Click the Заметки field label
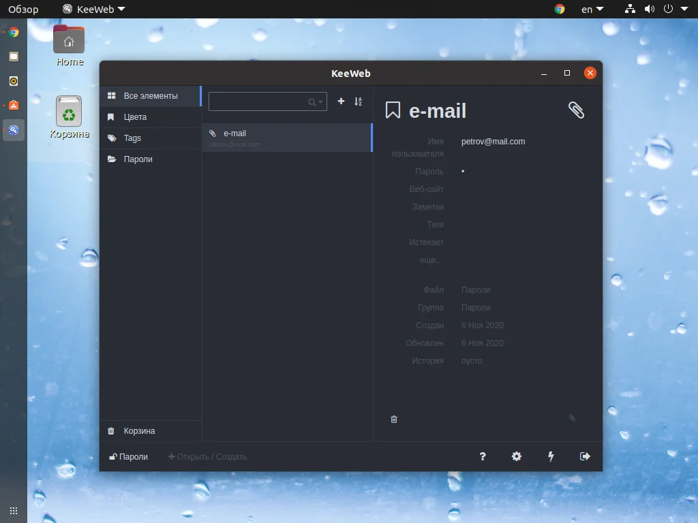This screenshot has height=523, width=698. pos(428,207)
